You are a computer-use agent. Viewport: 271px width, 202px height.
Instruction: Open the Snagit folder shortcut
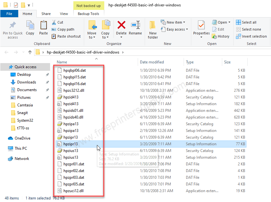click(x=22, y=113)
